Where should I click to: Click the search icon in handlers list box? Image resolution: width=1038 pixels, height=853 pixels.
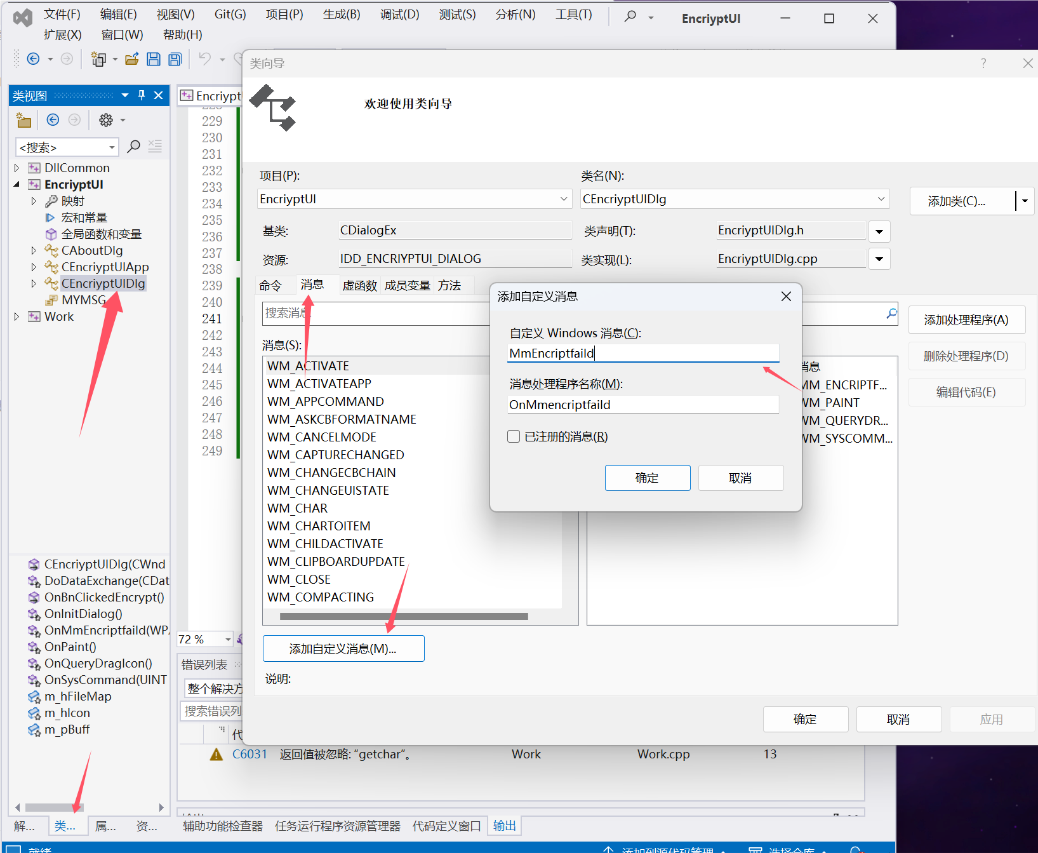point(891,313)
